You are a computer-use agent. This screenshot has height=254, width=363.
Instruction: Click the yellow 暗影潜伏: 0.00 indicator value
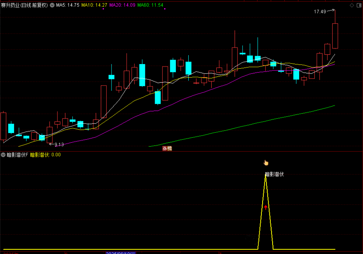point(45,155)
